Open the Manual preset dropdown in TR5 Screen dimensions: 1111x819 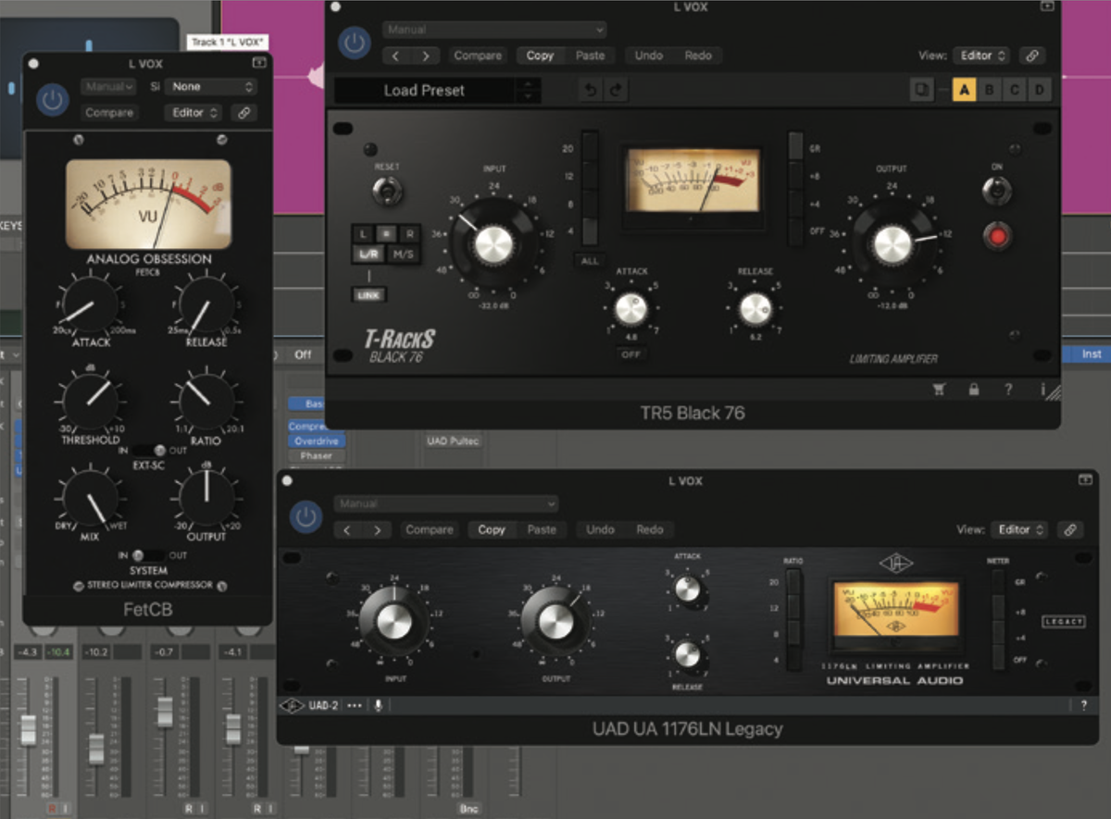click(x=493, y=29)
